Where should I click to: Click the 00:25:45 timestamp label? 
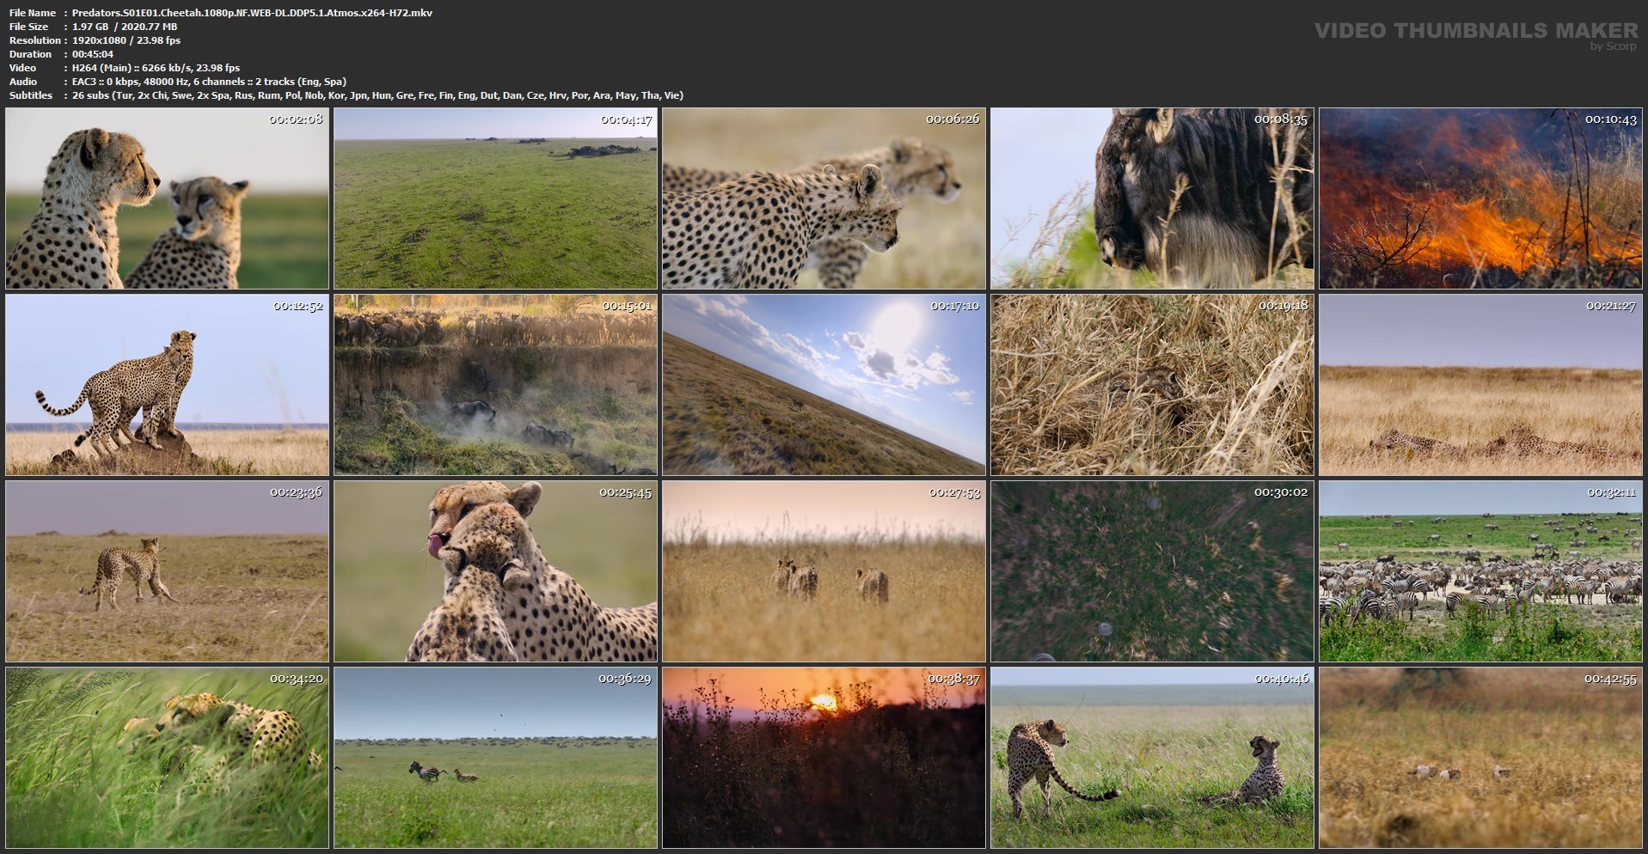pos(625,492)
